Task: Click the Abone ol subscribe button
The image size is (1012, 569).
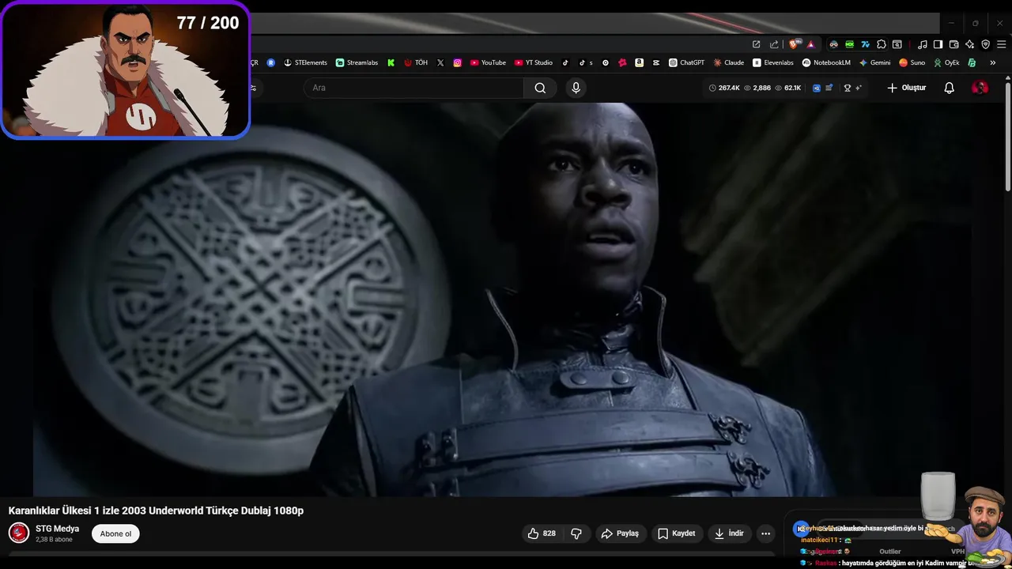Action: (x=115, y=533)
